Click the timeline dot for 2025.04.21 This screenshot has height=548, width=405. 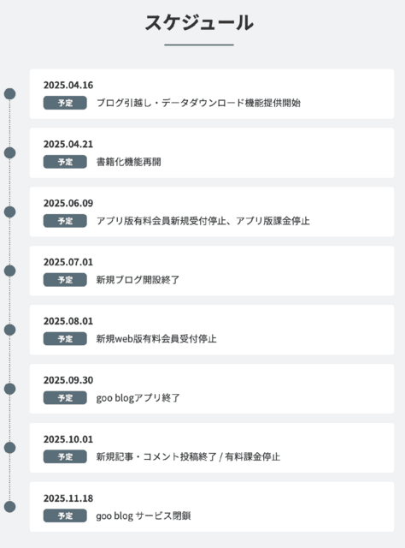click(x=9, y=152)
